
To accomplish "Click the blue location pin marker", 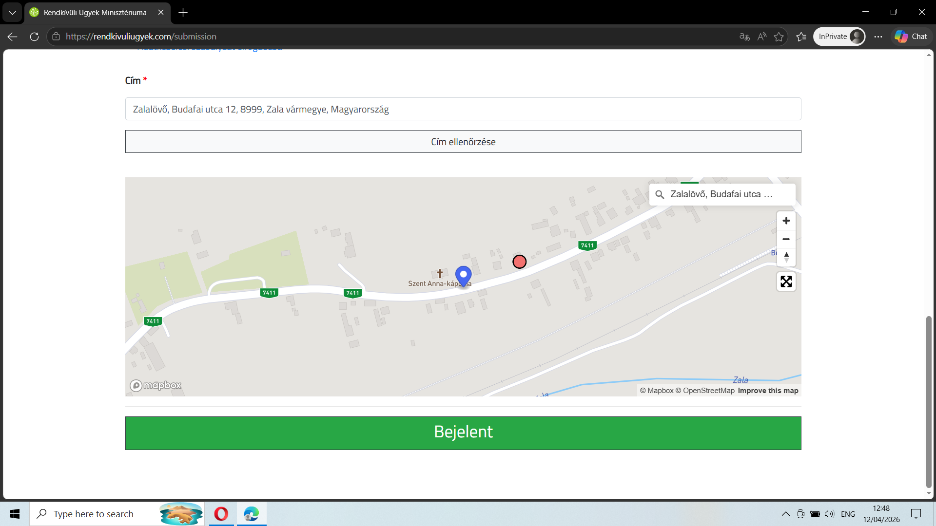I will click(463, 275).
